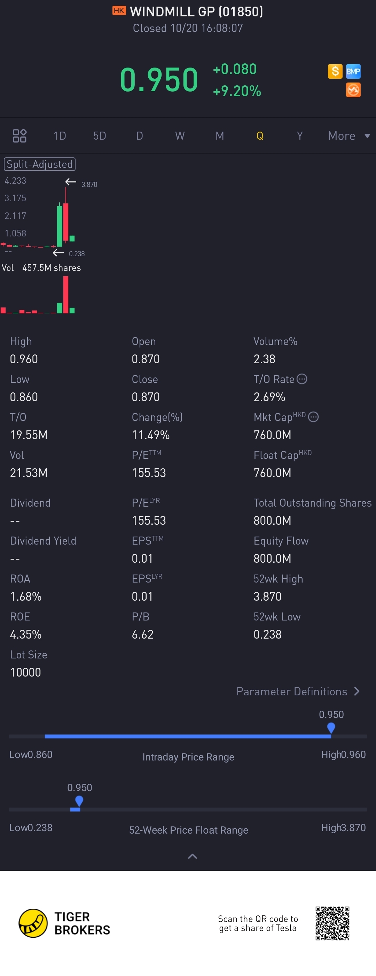Viewport: 376px width, 976px height.
Task: Click the 52-Week Price Float Range marker
Action: [79, 801]
